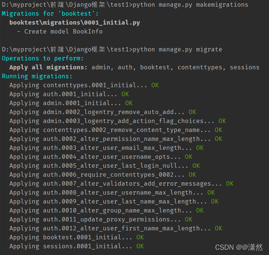The height and width of the screenshot is (255, 269).
Task: Click the 'admin.0003_logentry_add_action_flag_choices' line
Action: (x=112, y=121)
